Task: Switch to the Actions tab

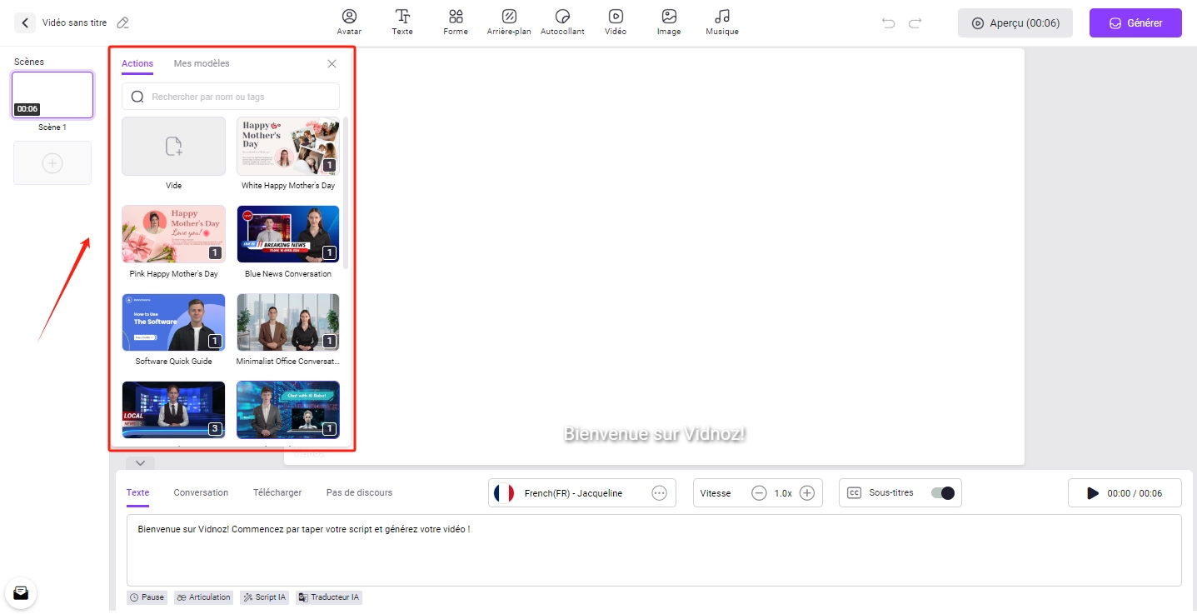Action: pos(137,64)
